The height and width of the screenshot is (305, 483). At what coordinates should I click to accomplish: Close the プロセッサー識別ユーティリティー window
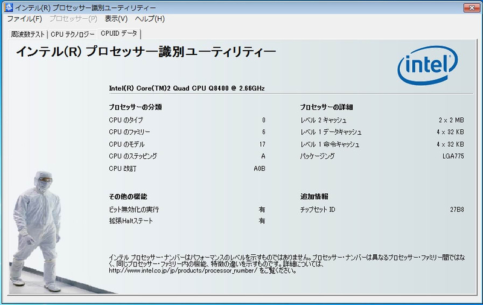(x=472, y=8)
